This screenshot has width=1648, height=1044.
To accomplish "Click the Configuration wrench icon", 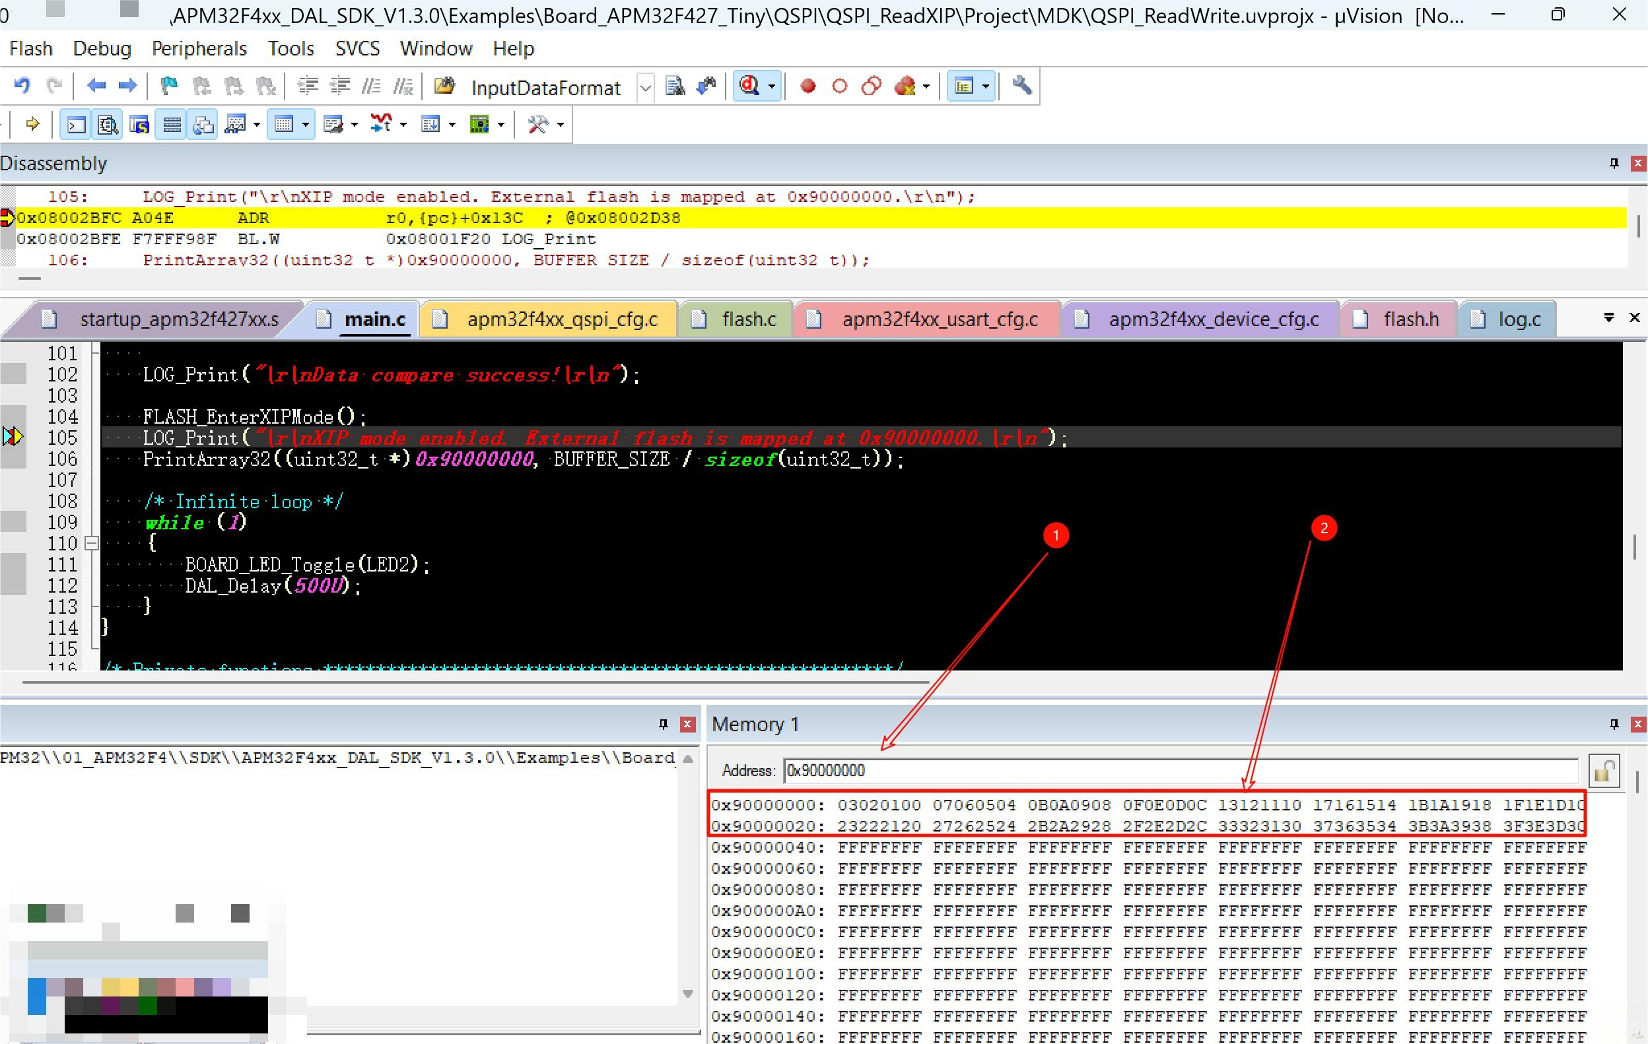I will (x=1021, y=86).
